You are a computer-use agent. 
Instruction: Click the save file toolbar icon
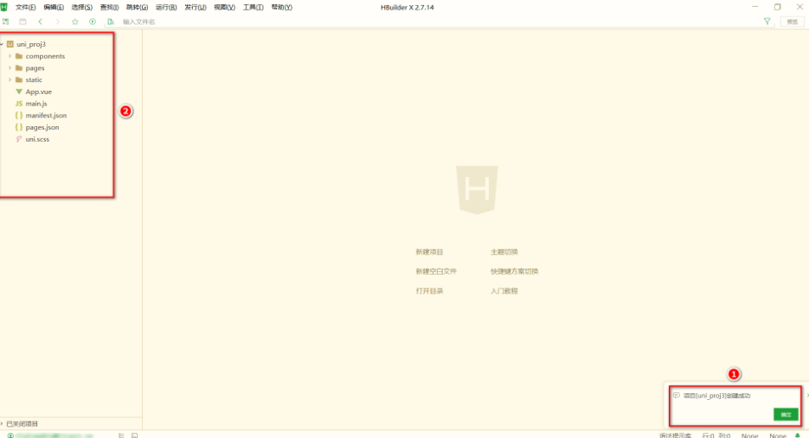[x=22, y=22]
